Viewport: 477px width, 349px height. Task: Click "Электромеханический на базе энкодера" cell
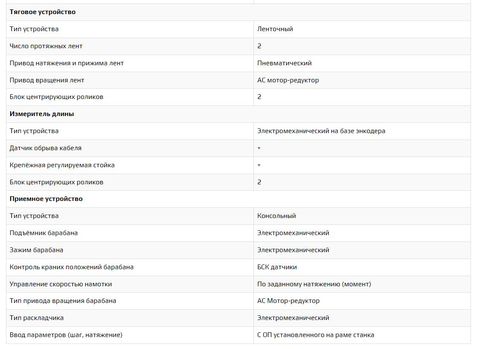(321, 131)
